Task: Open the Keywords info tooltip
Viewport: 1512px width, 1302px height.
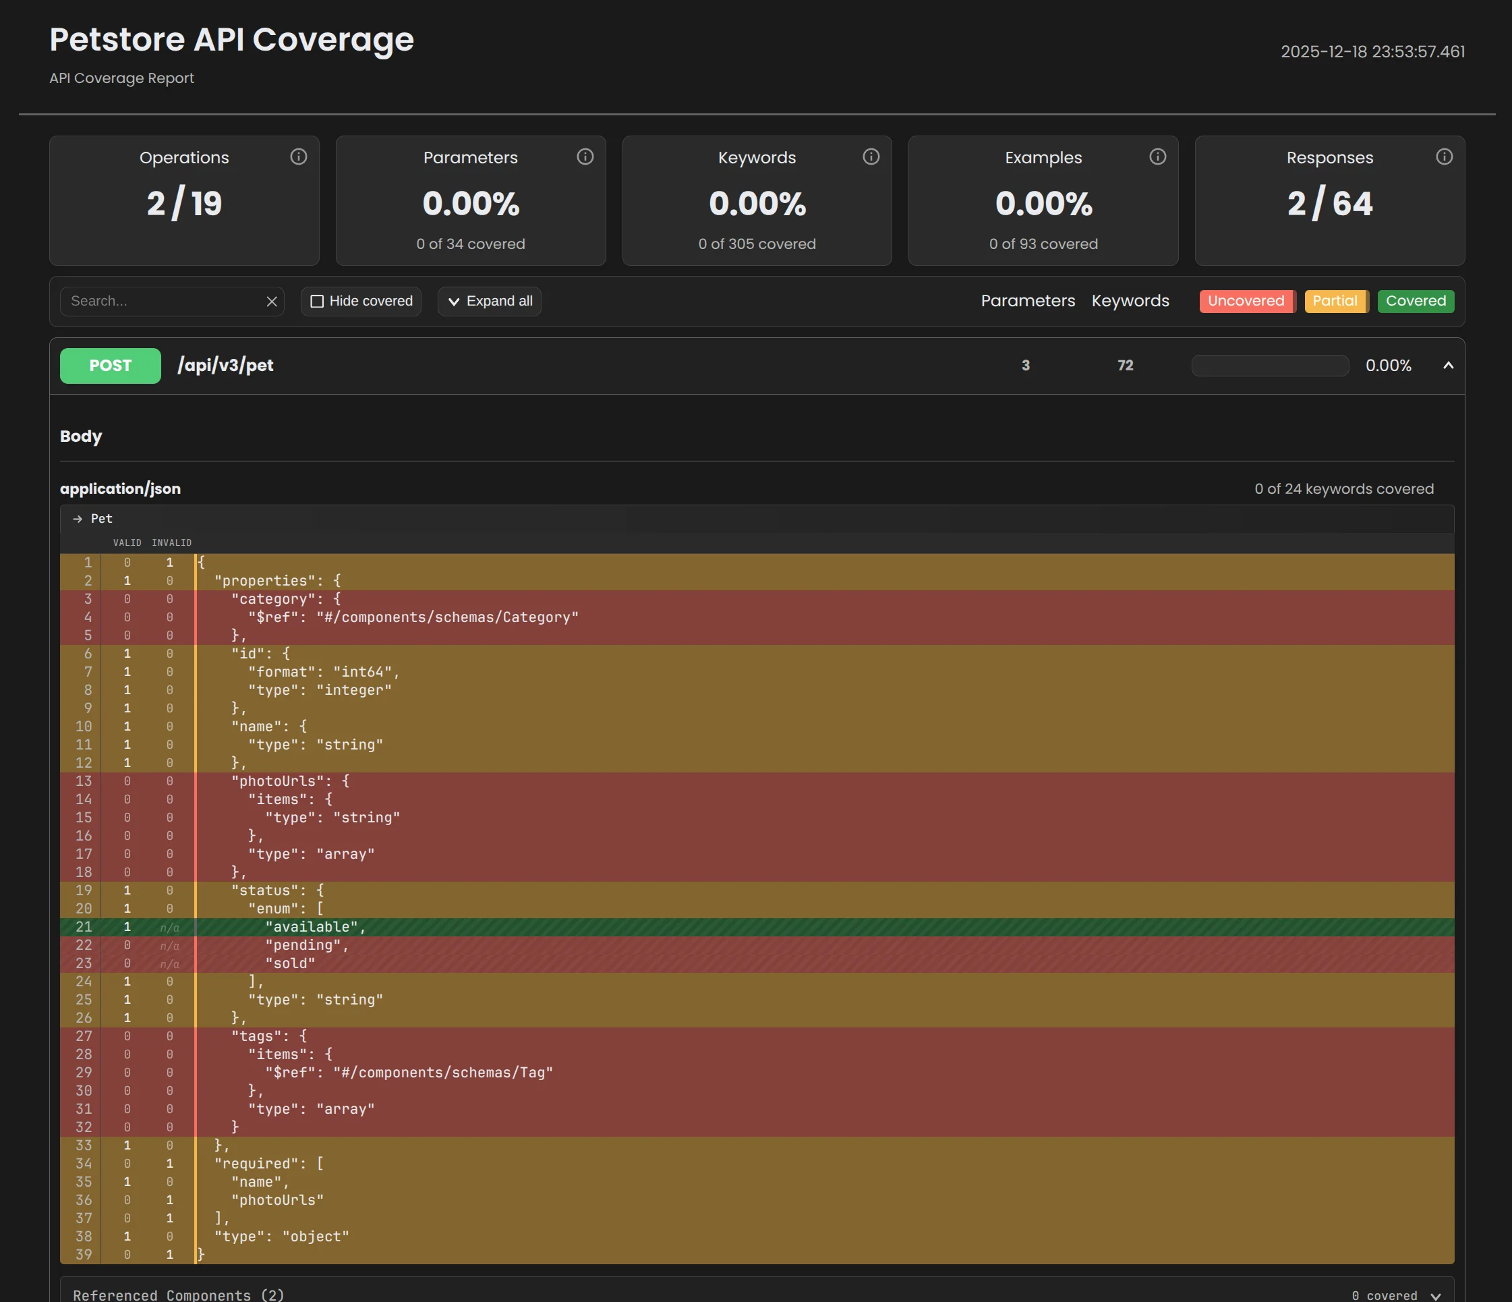Action: 871,157
